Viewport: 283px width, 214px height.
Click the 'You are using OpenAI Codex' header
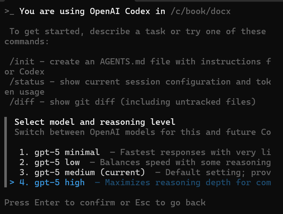click(x=92, y=12)
